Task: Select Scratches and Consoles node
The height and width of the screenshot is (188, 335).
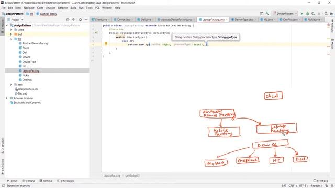Action: pyautogui.click(x=27, y=103)
